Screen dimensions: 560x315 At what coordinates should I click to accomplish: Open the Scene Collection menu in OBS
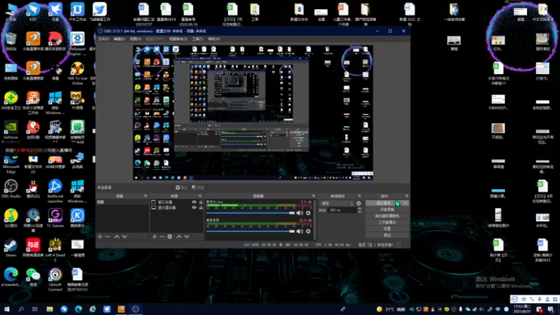[178, 39]
